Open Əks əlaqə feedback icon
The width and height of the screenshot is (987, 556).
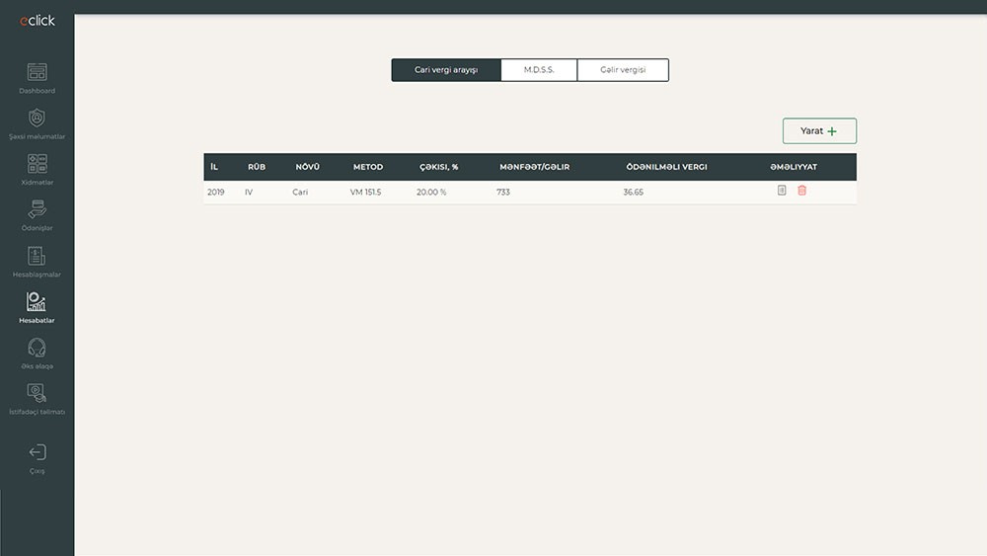click(37, 348)
